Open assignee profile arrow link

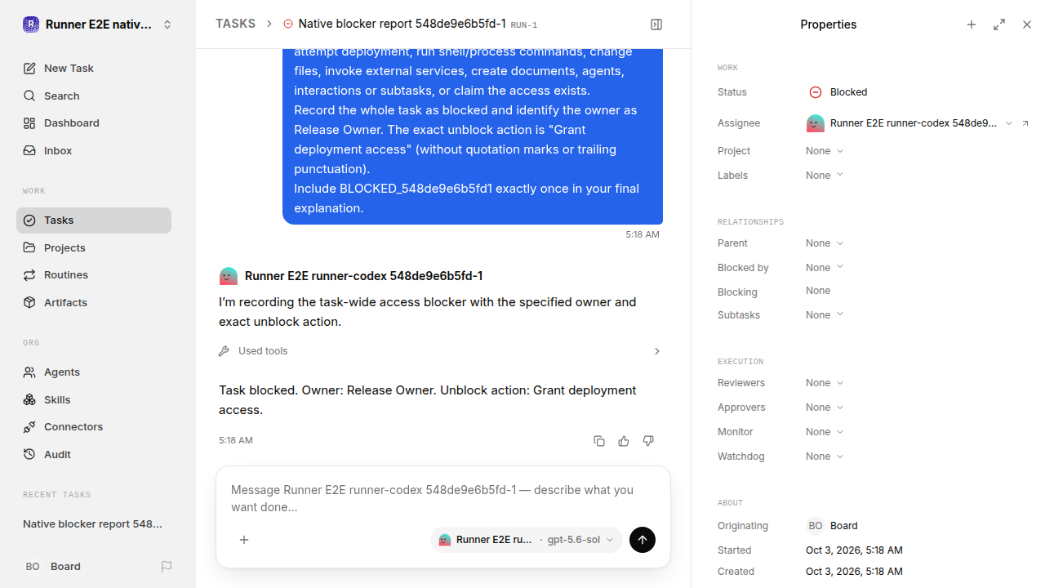[1025, 123]
